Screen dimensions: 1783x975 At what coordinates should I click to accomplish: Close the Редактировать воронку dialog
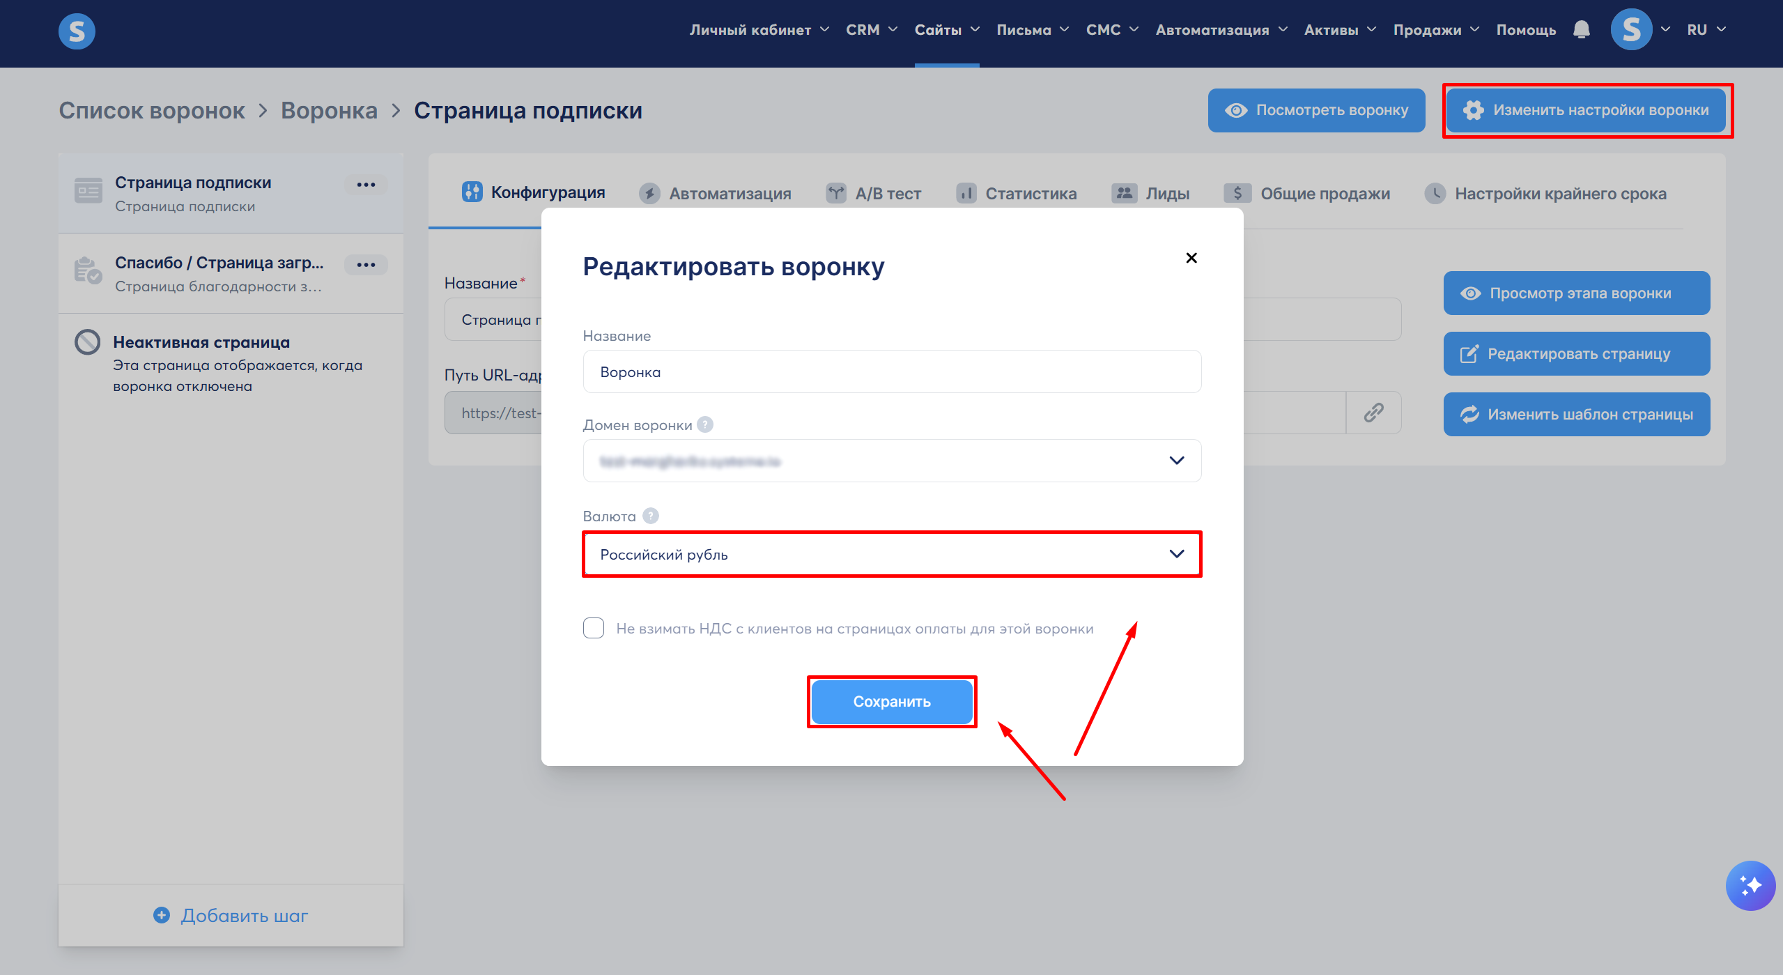pyautogui.click(x=1191, y=258)
